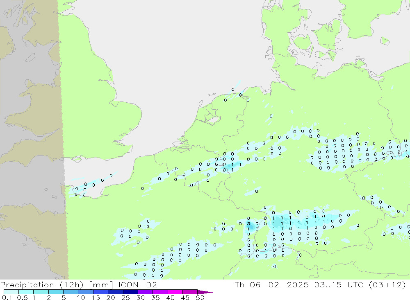Click the legend swatch between 0.5 and 1

click(26, 292)
